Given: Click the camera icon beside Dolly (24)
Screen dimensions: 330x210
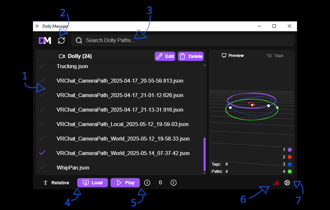Looking at the screenshot, I should click(x=62, y=56).
